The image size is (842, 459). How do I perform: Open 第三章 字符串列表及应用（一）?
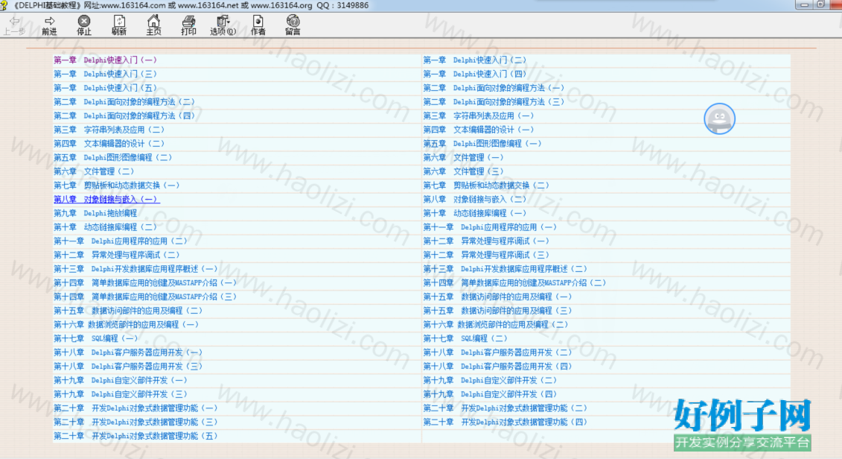tap(479, 116)
